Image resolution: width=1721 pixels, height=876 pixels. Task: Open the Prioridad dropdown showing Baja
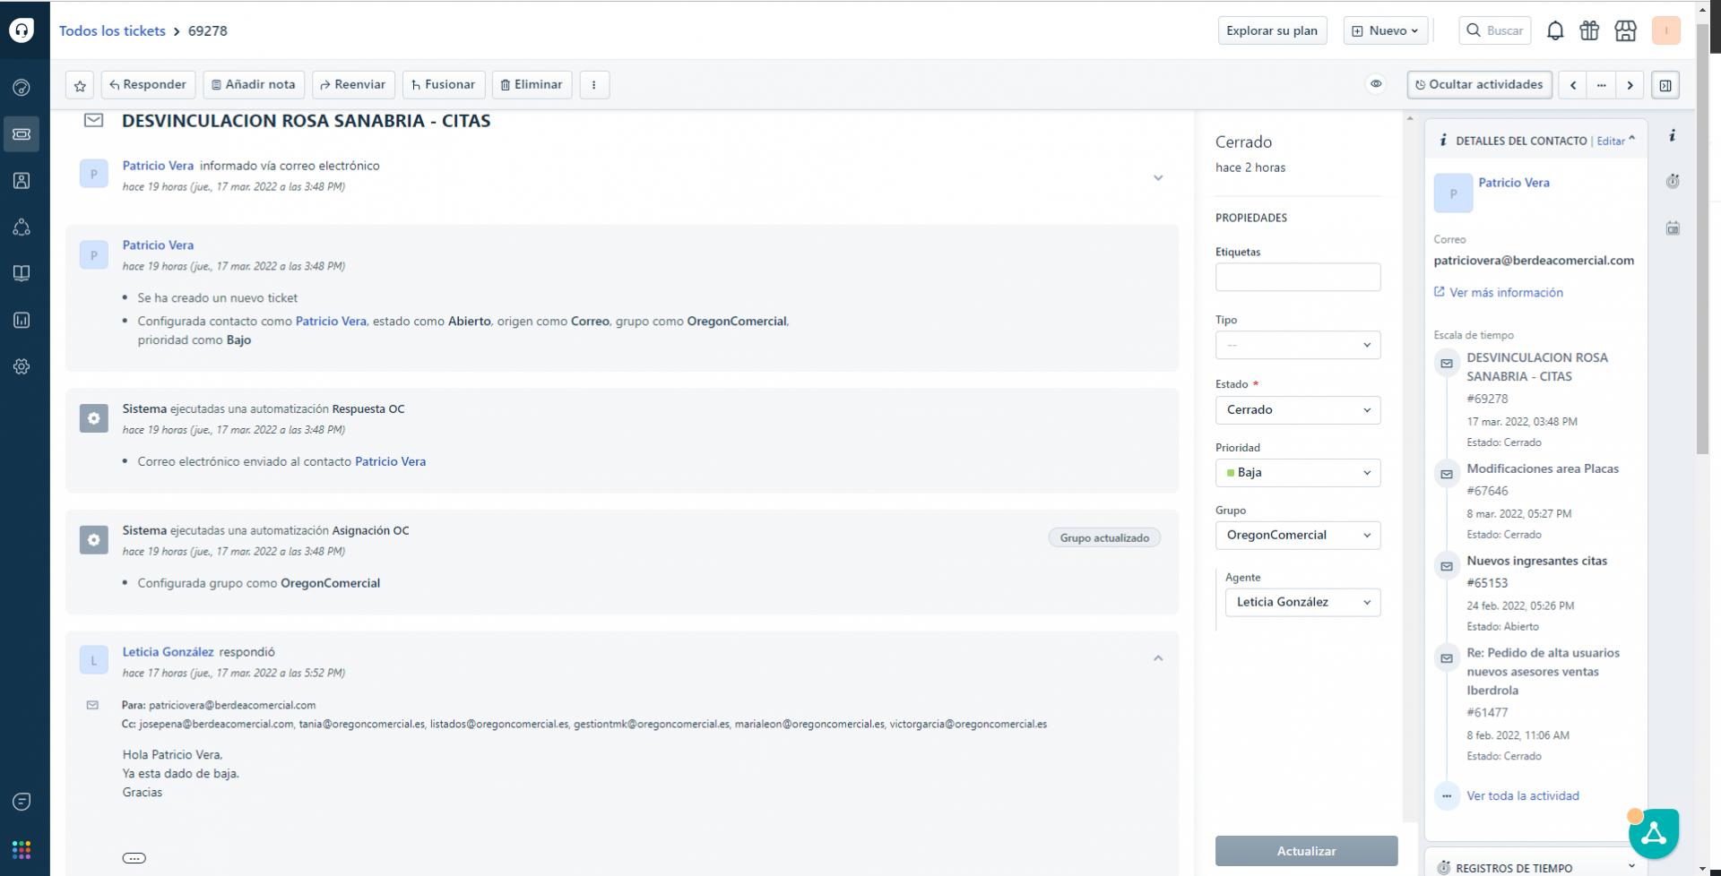click(x=1298, y=472)
